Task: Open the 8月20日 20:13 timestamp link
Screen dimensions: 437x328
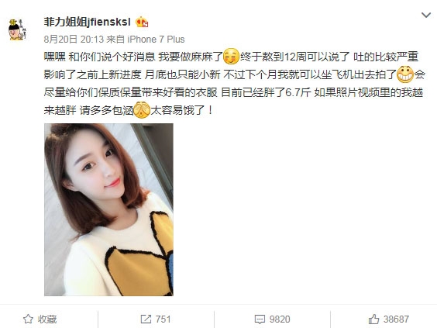Action: tap(74, 40)
